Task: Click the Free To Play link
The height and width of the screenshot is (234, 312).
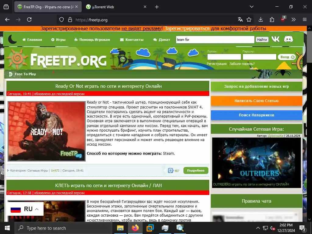Action: coord(25,74)
